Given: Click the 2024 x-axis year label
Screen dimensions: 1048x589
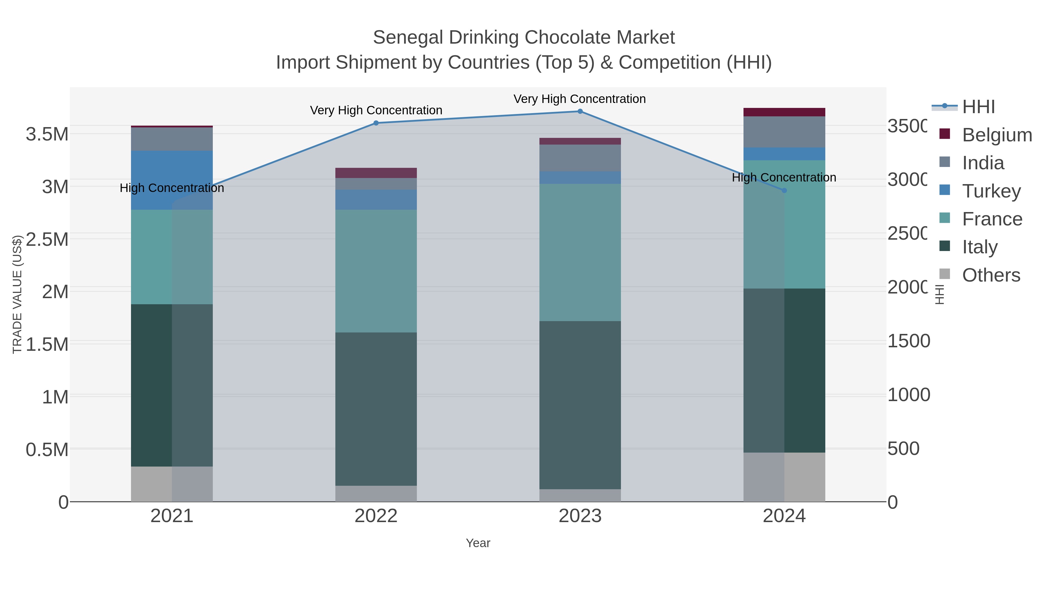Looking at the screenshot, I should [x=784, y=516].
